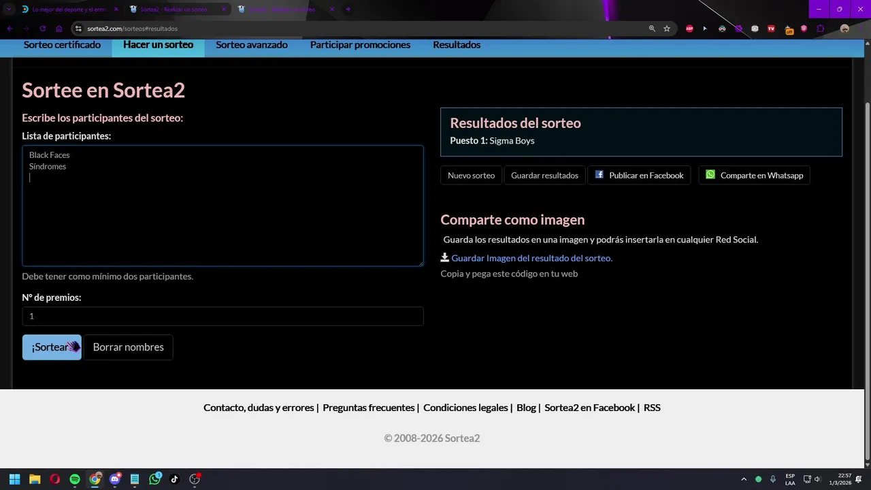Go back with the browser back arrow
Viewport: 871px width, 490px height.
10,29
